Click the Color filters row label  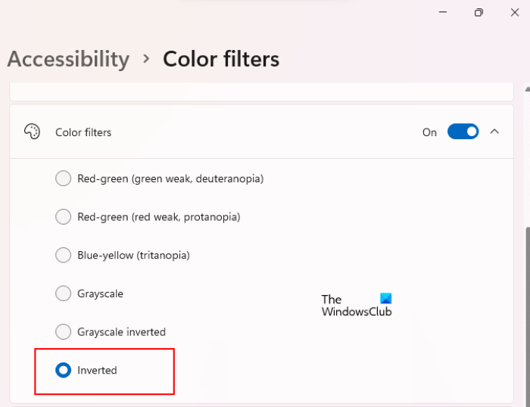[83, 132]
